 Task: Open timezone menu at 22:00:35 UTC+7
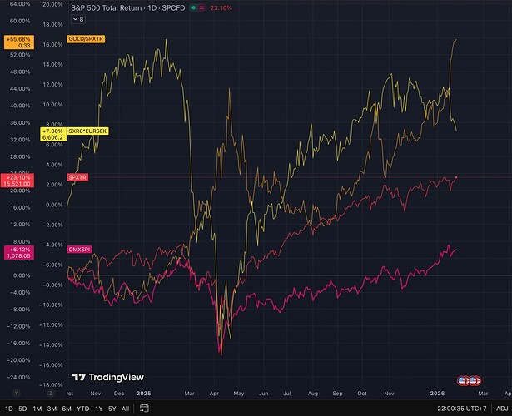coord(462,409)
